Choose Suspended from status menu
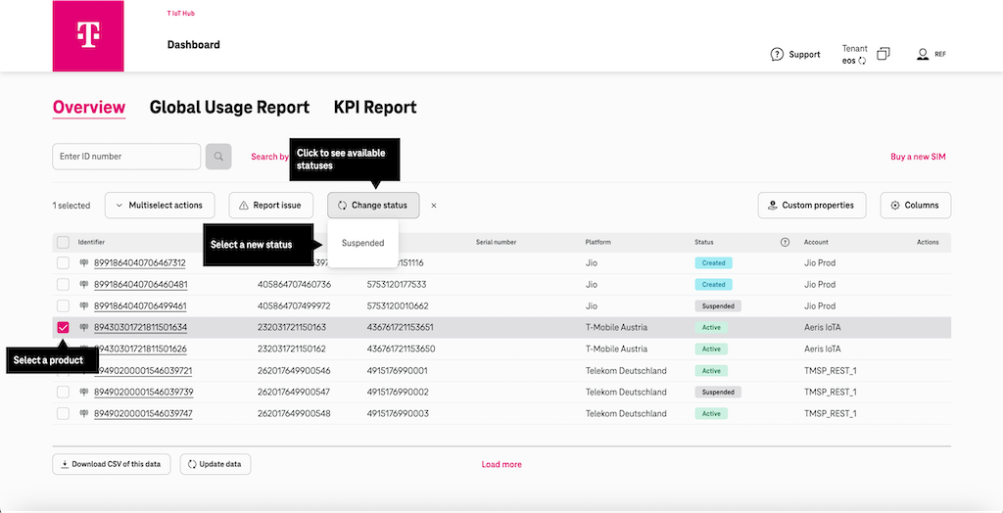1003x513 pixels. (x=362, y=243)
